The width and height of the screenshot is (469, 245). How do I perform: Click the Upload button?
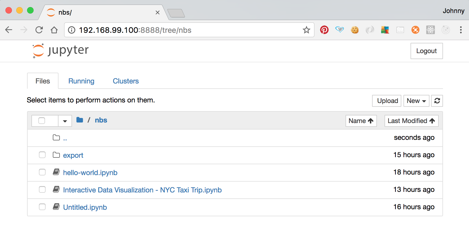coord(387,101)
